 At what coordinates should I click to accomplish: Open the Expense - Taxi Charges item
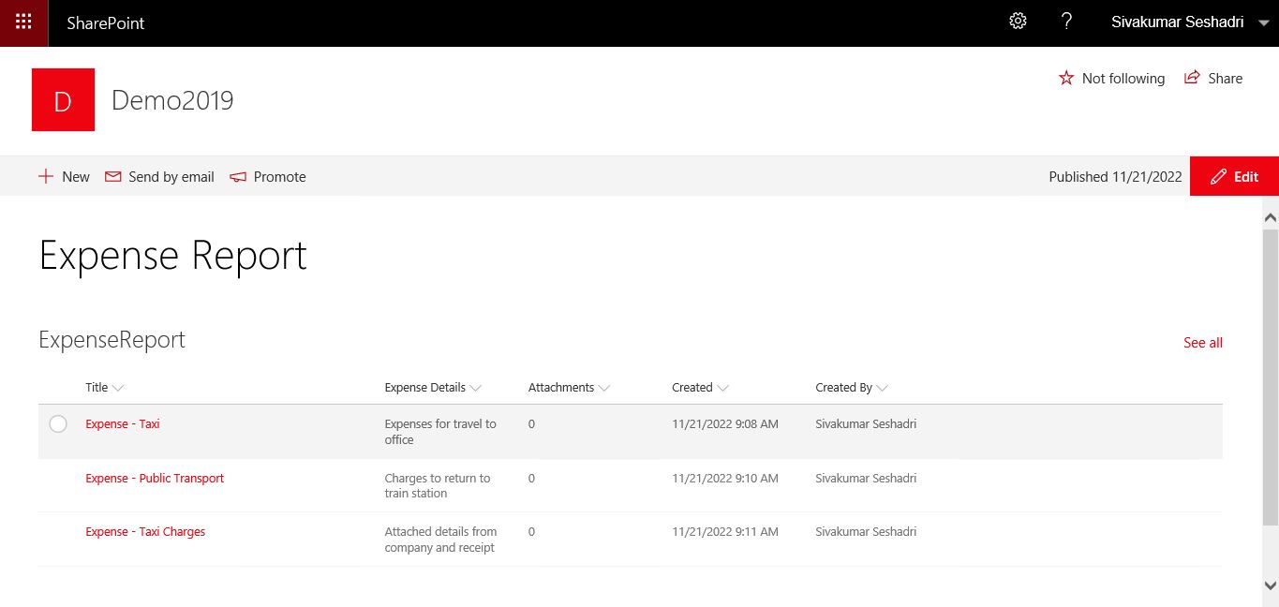pyautogui.click(x=145, y=531)
